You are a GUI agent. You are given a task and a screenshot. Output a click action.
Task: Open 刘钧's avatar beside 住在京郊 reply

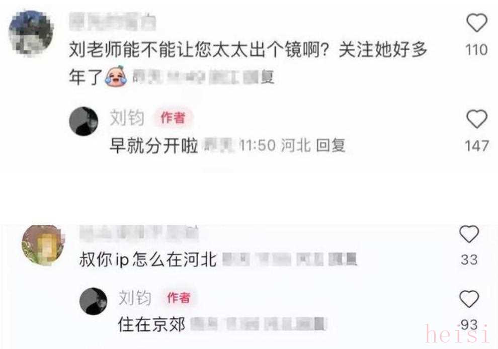coord(93,301)
